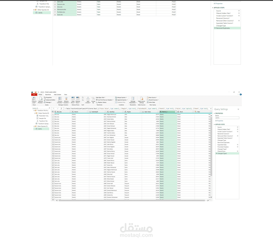Click Recent Sources in the ribbon

[153, 100]
